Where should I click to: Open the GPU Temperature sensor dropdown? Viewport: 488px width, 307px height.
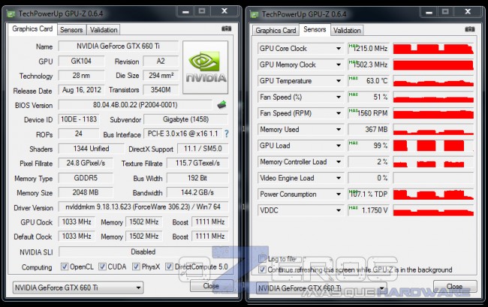pyautogui.click(x=339, y=81)
